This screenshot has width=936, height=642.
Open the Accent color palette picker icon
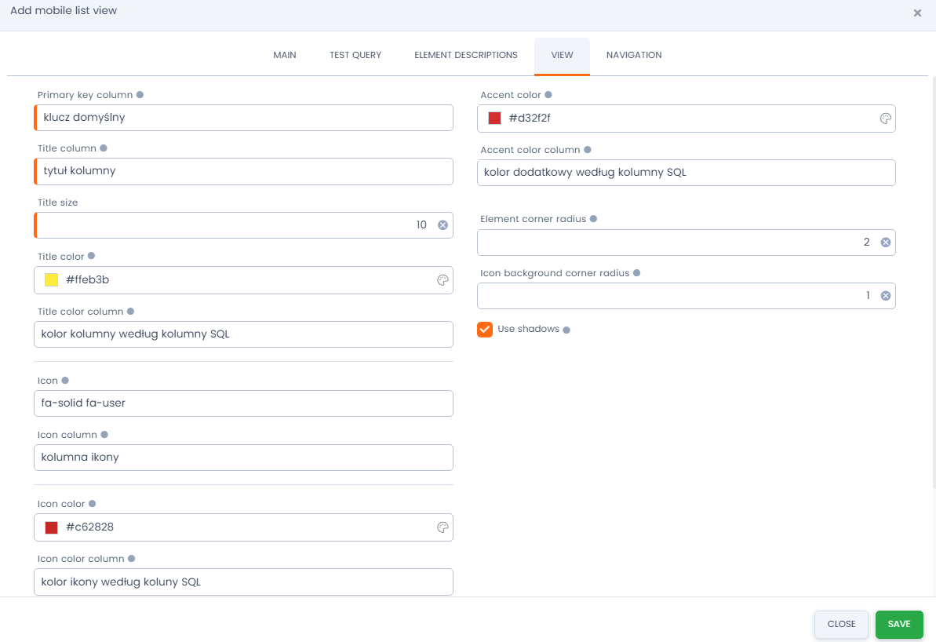click(x=885, y=119)
